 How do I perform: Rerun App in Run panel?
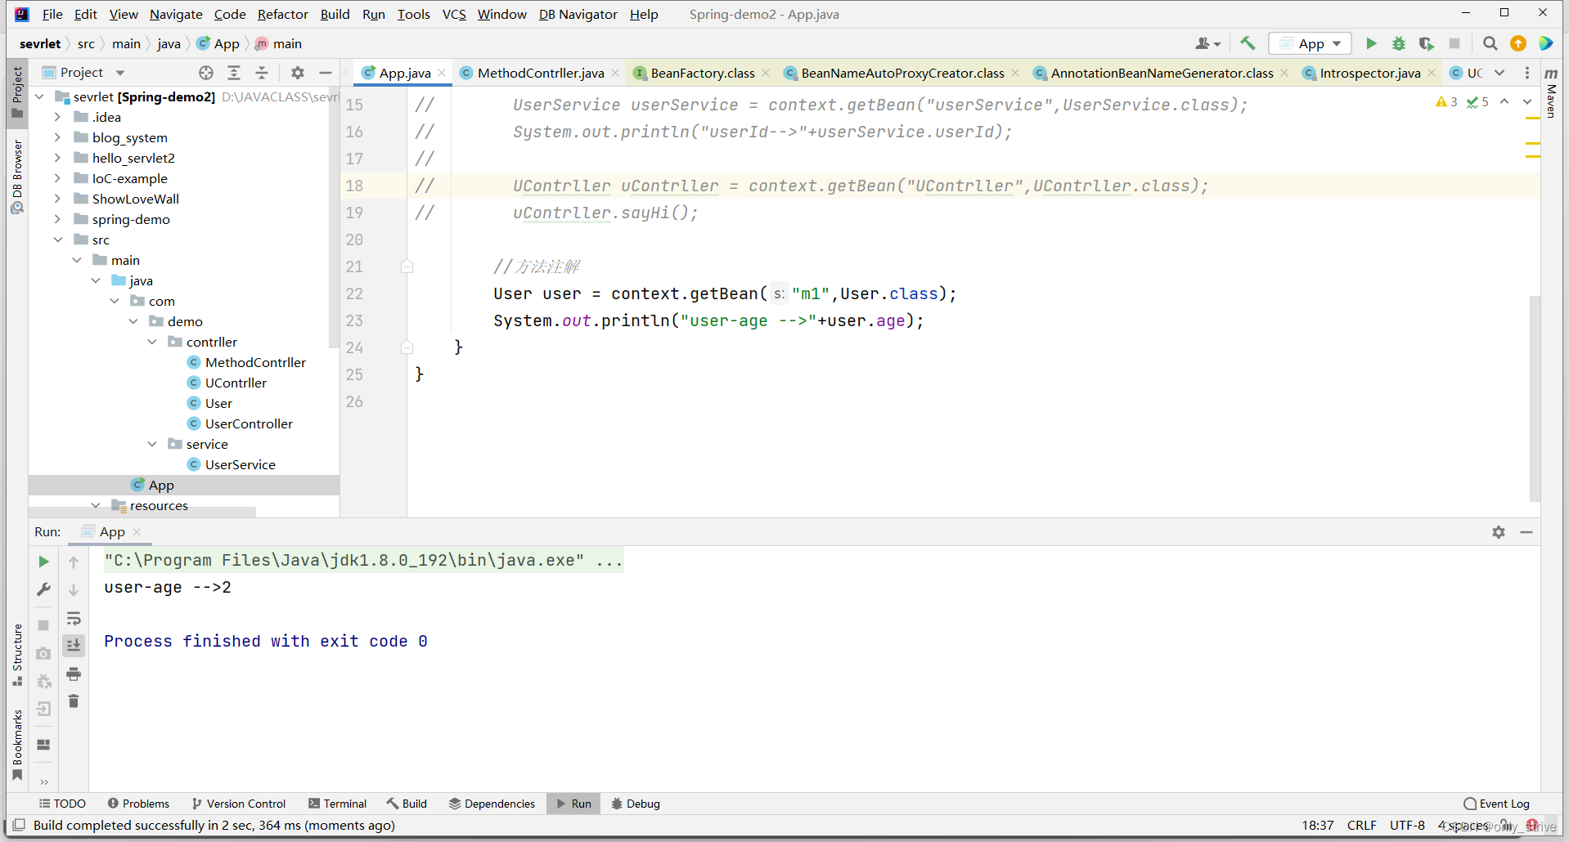click(43, 562)
